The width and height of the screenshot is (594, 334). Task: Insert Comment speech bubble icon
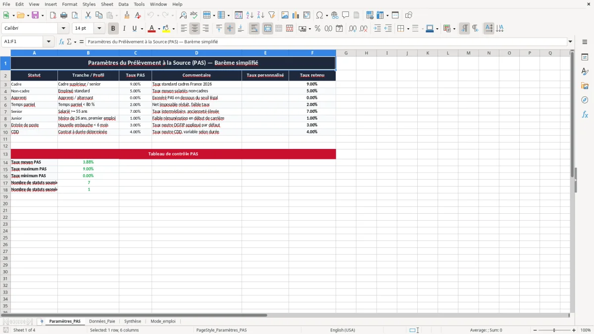[x=346, y=15]
